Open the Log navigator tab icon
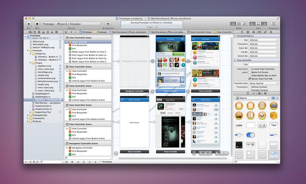Image resolution: width=306 pixels, height=184 pixels. (56, 32)
